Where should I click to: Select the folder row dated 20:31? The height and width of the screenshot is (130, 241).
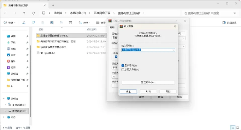pos(71,47)
